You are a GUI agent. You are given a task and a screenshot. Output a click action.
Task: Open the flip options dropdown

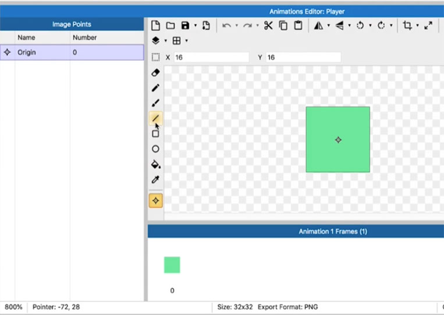(x=349, y=26)
